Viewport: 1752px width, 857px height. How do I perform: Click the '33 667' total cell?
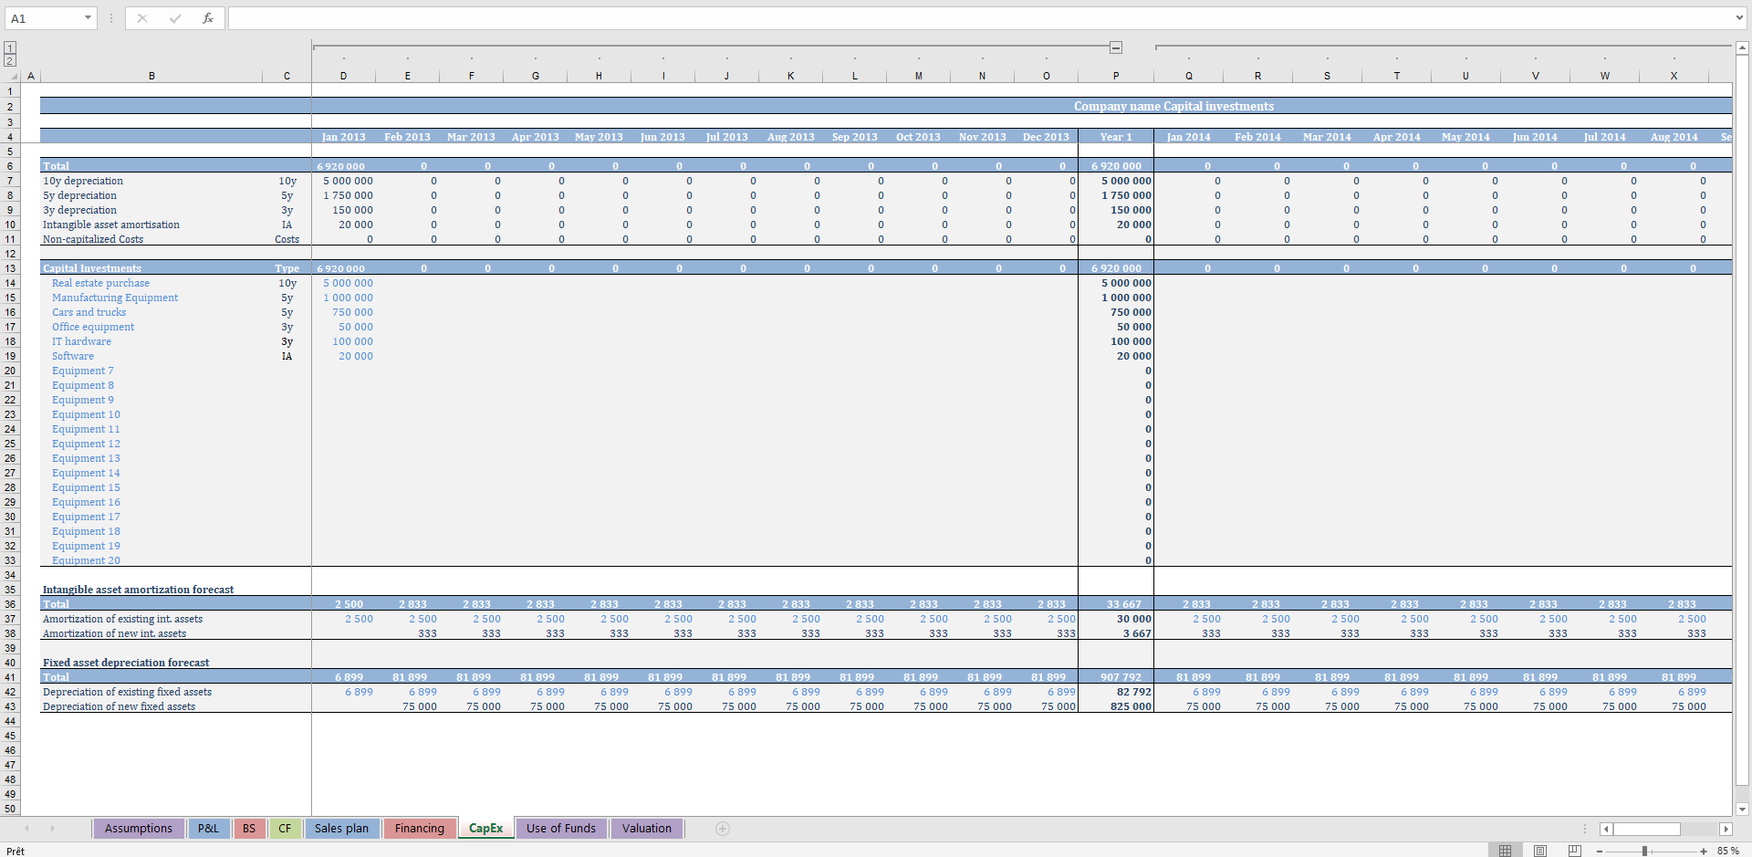[1116, 604]
